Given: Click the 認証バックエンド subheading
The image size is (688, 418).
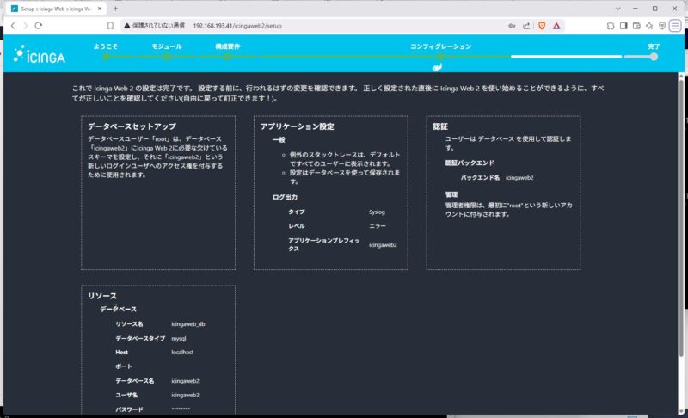Looking at the screenshot, I should coord(470,163).
